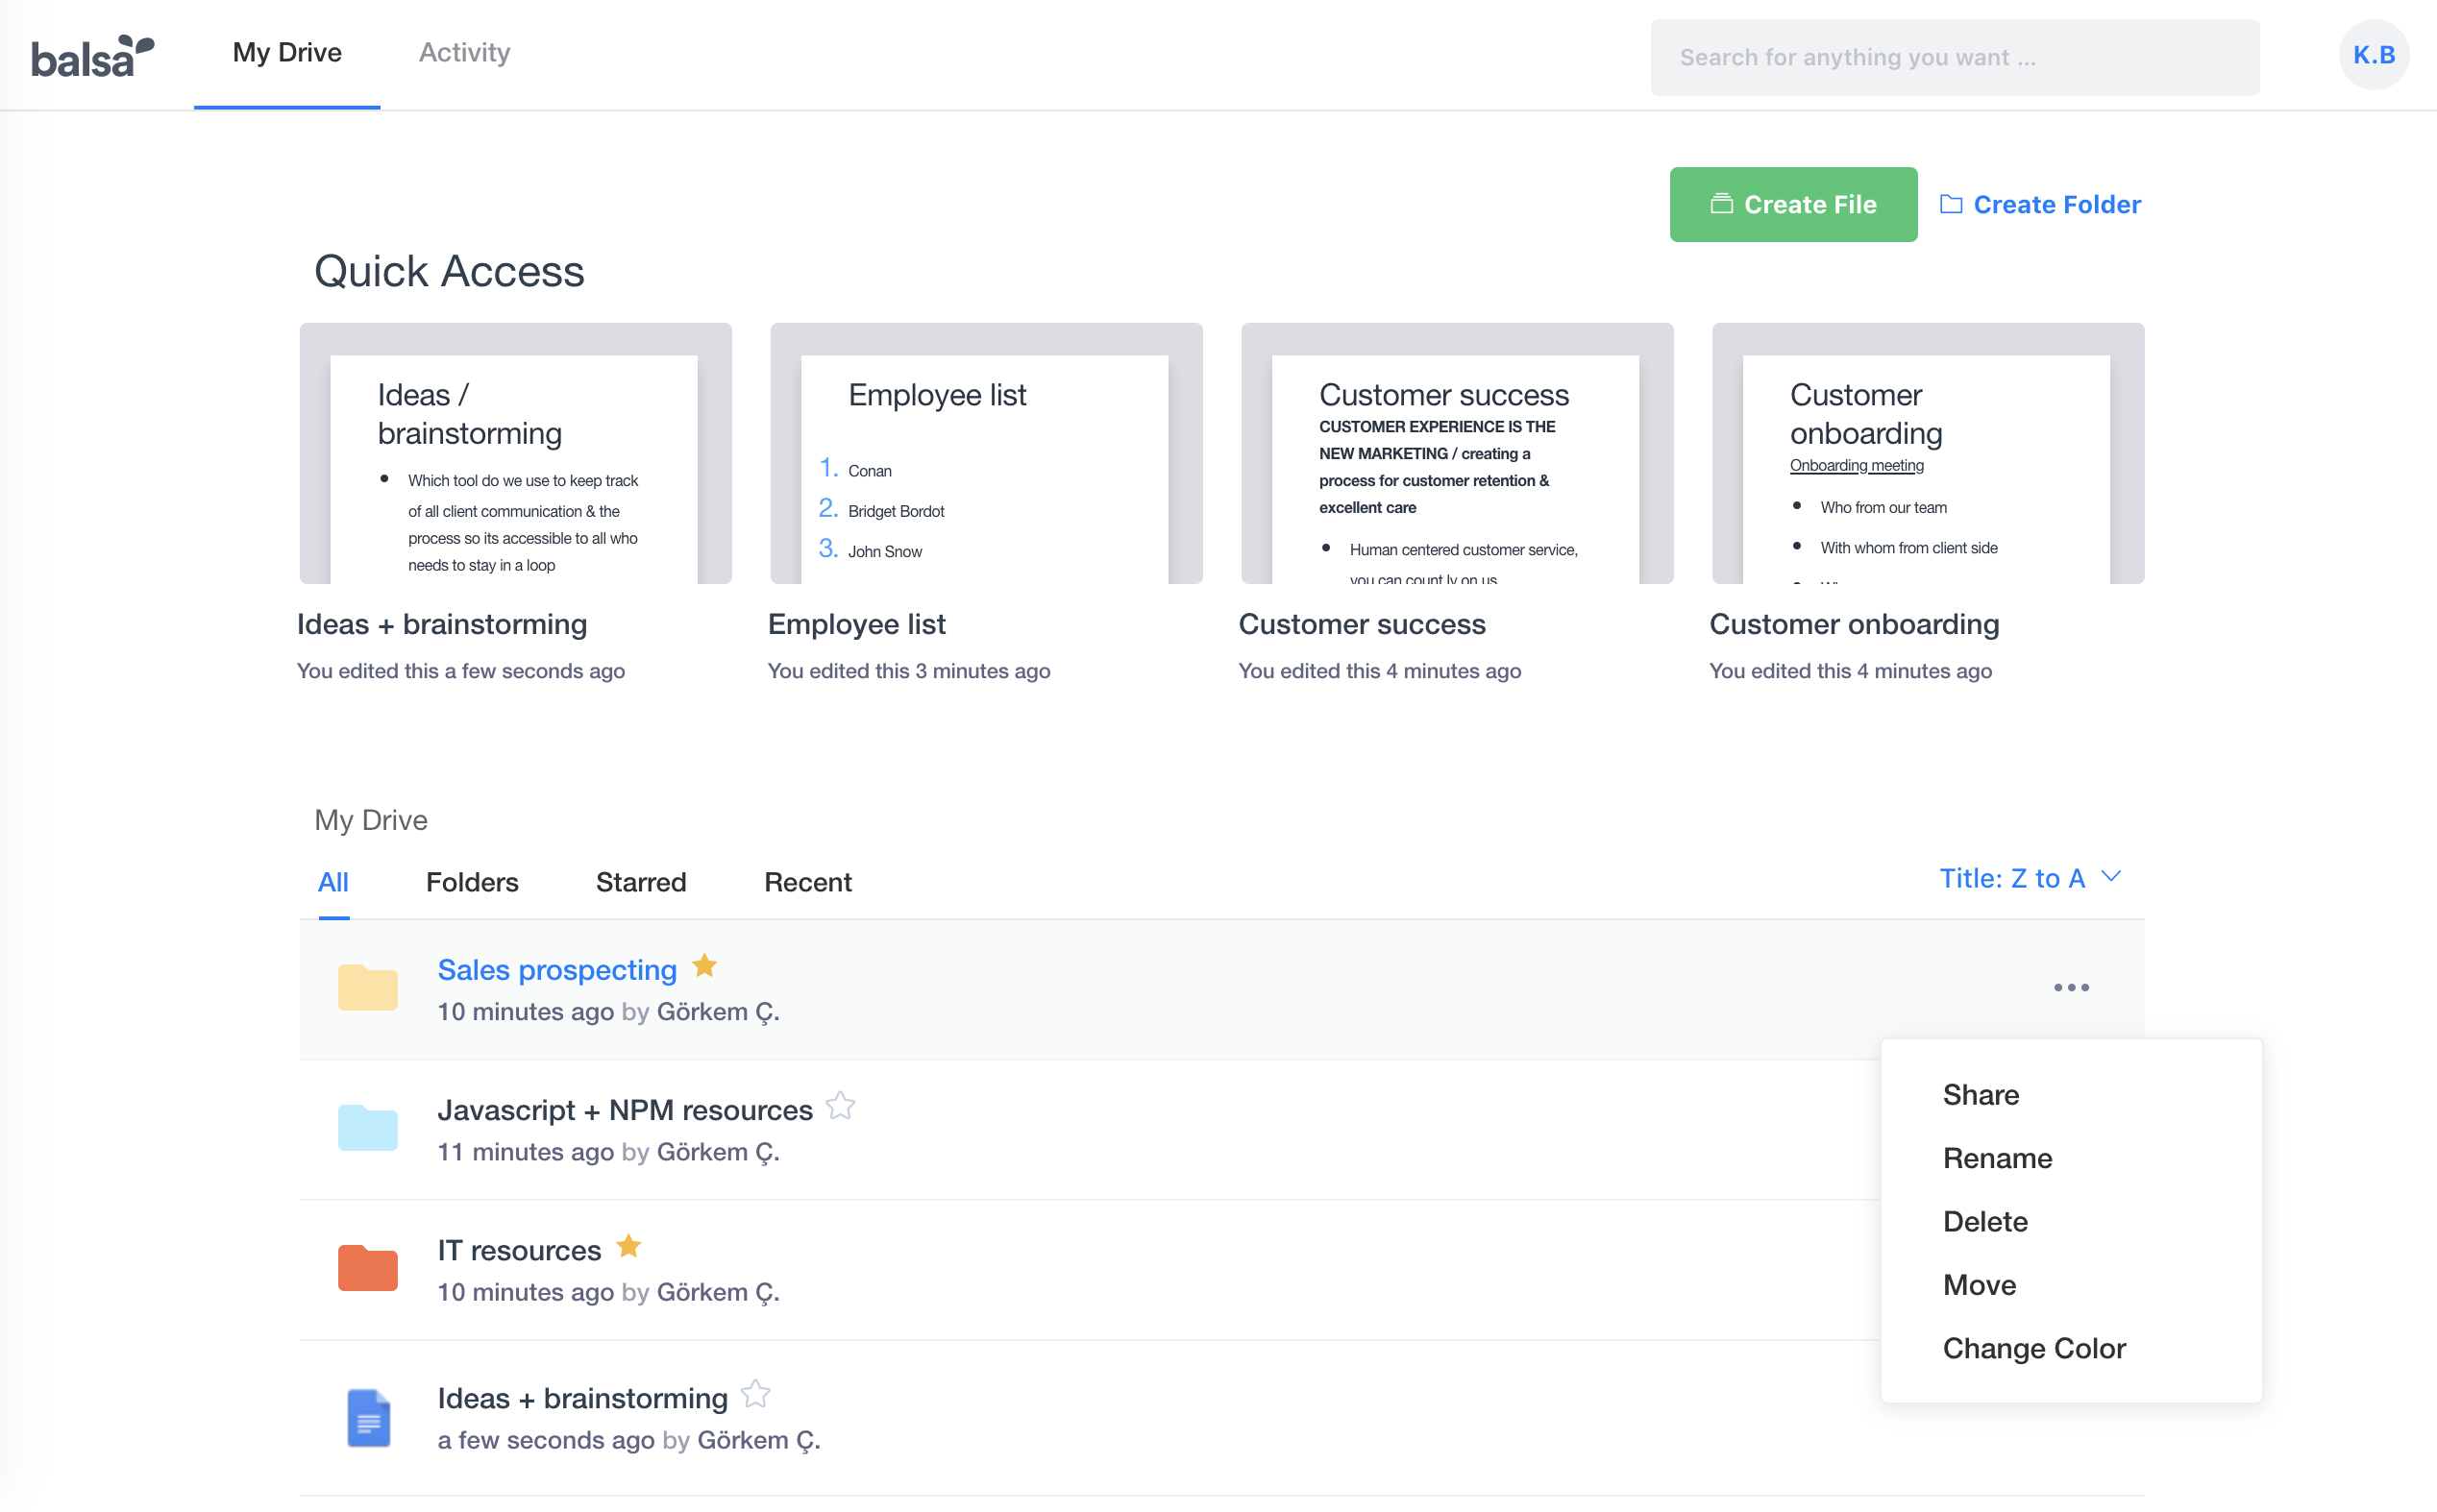Select the Folders filter tab

tap(472, 882)
